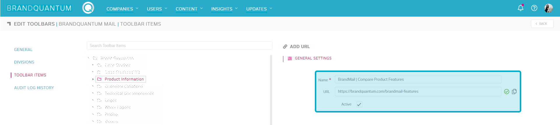Screen dimensions: 560x125
Task: Click into the URL input field
Action: 418,91
